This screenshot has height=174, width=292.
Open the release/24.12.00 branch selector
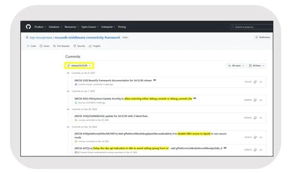point(79,65)
